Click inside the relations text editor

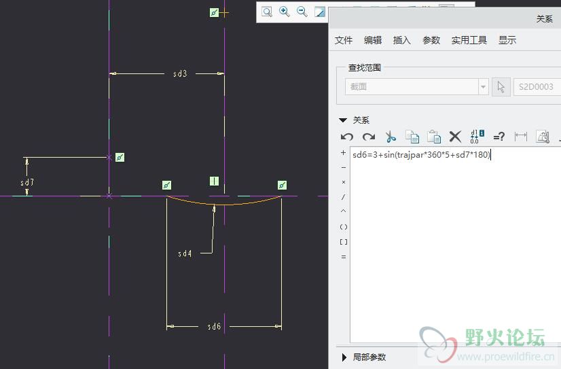tap(455, 245)
